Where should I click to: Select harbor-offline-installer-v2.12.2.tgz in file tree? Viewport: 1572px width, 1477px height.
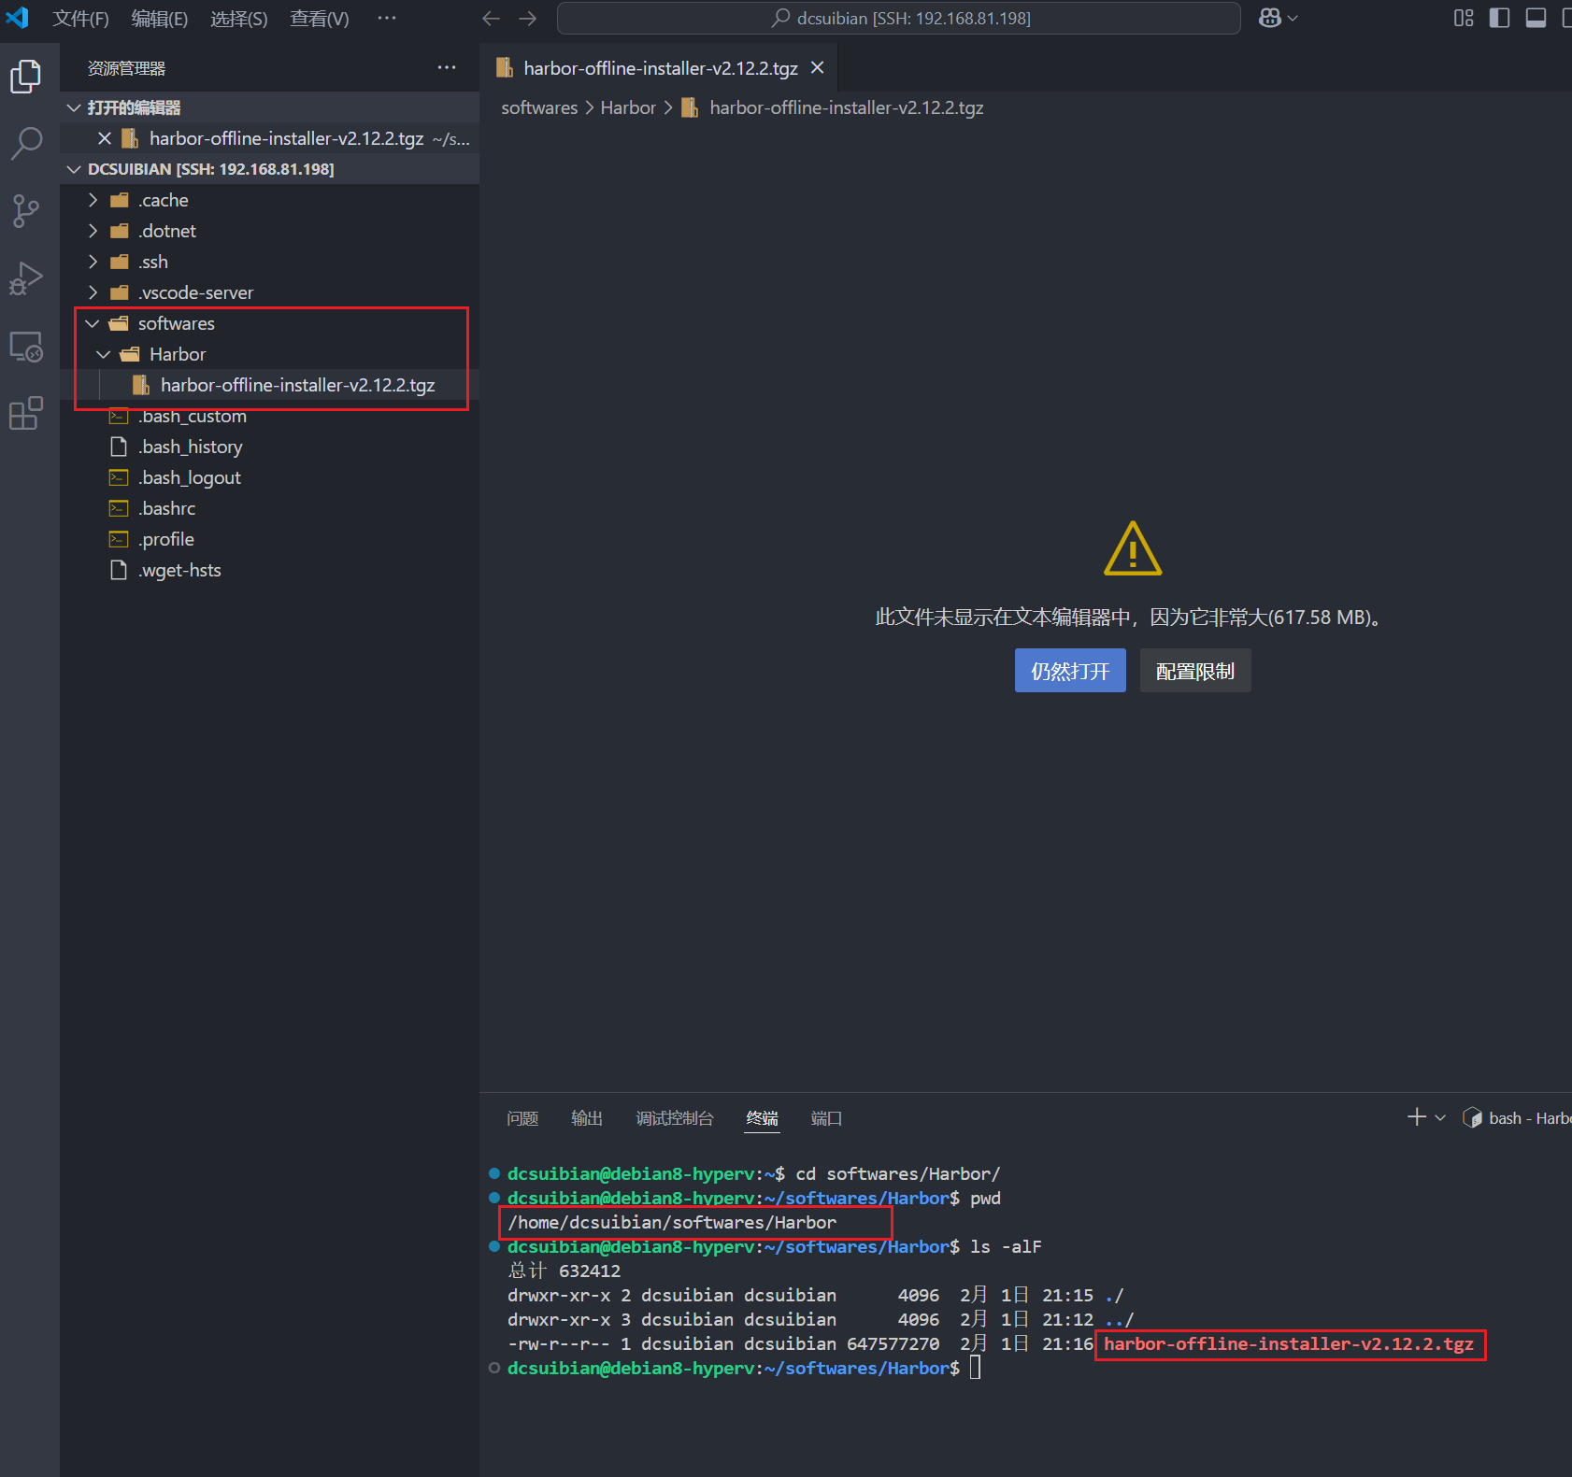[269, 385]
